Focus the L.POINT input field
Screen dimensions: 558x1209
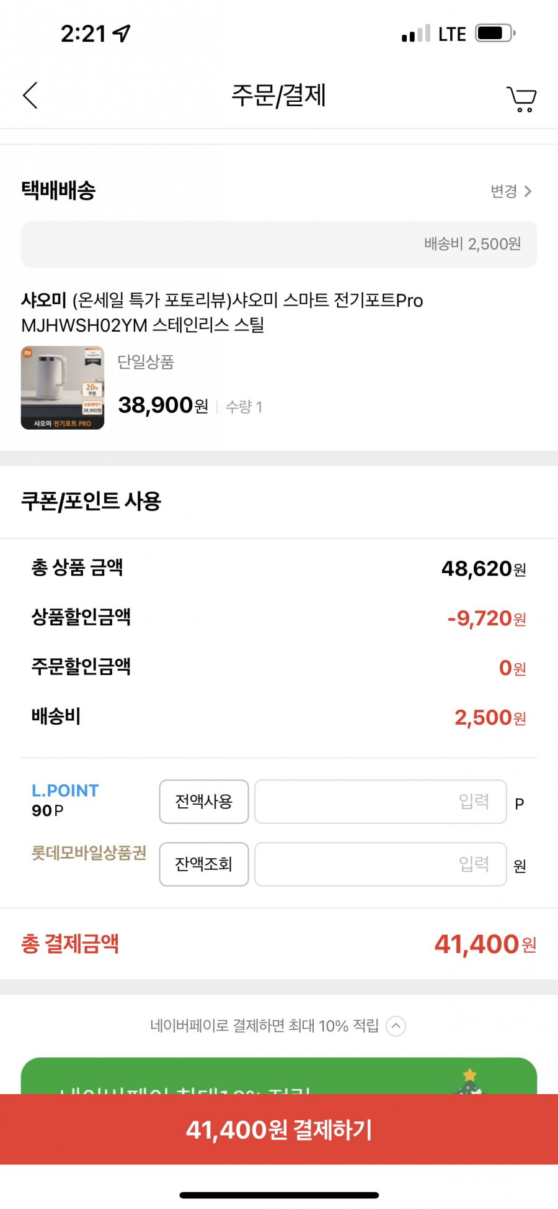click(381, 802)
